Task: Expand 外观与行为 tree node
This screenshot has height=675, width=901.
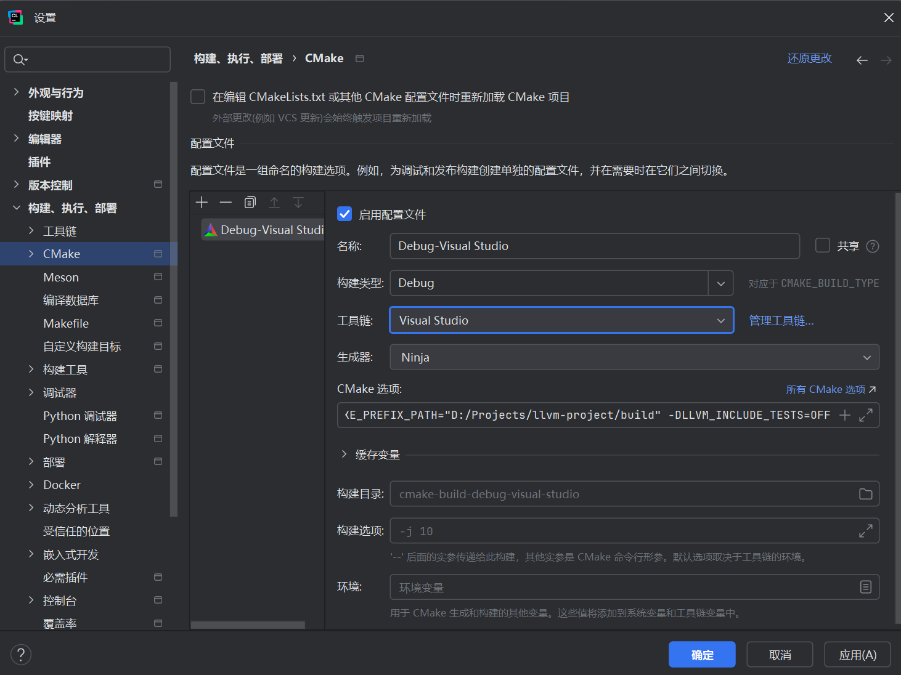Action: [16, 92]
